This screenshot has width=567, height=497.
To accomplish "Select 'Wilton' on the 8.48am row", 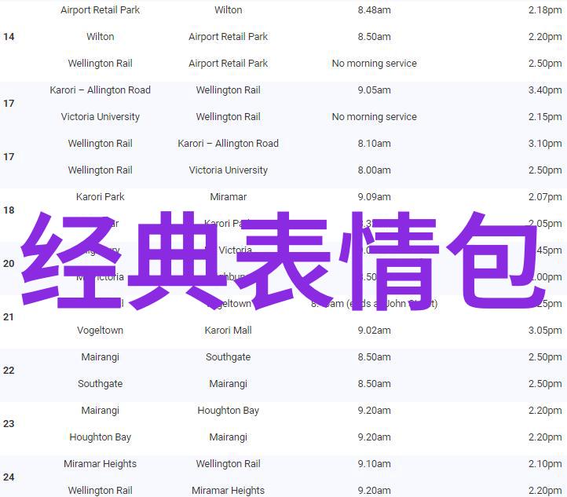I will [229, 9].
